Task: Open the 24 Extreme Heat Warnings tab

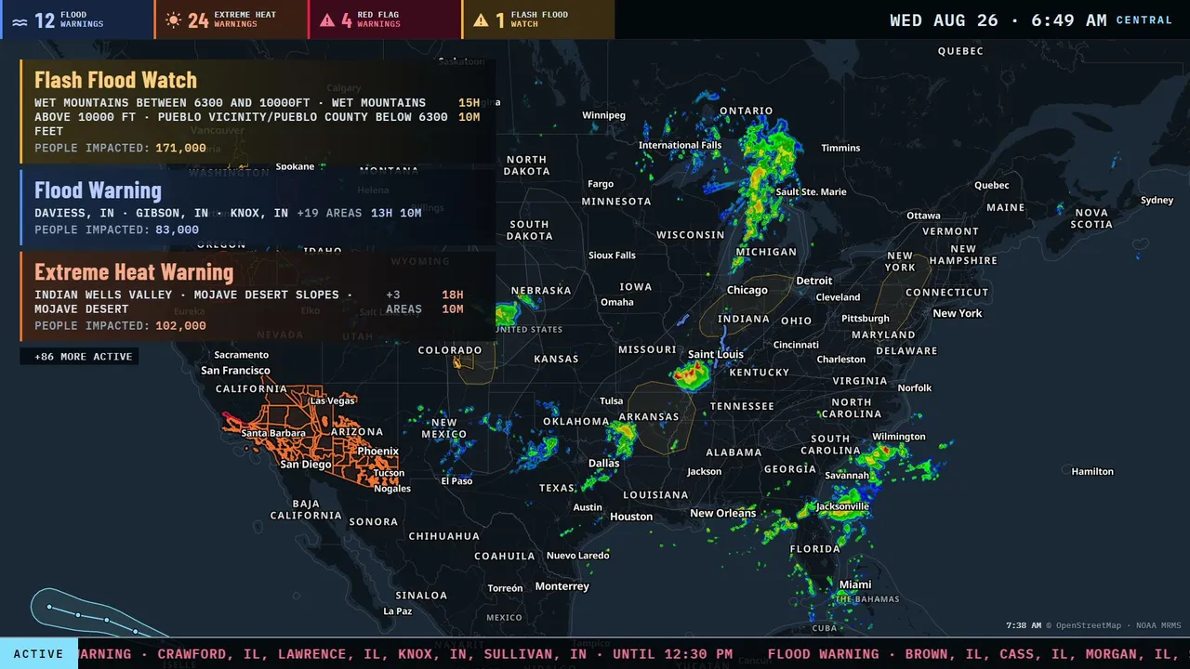Action: (x=231, y=20)
